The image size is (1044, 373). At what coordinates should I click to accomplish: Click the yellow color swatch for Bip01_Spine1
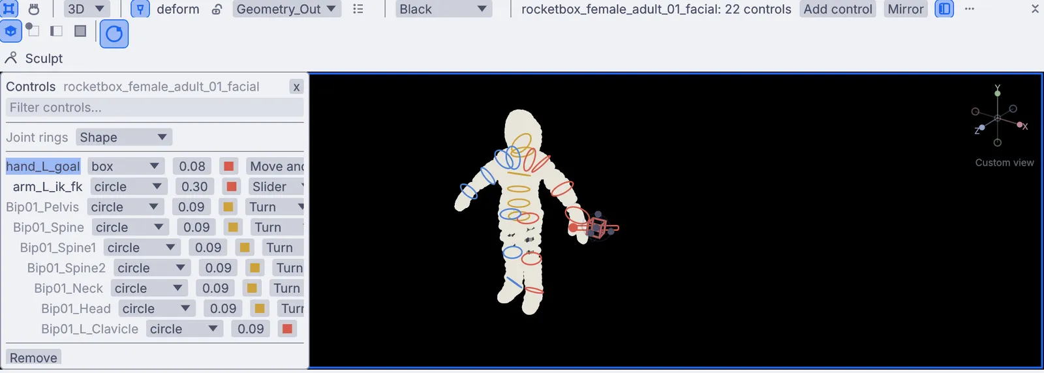[x=245, y=248]
